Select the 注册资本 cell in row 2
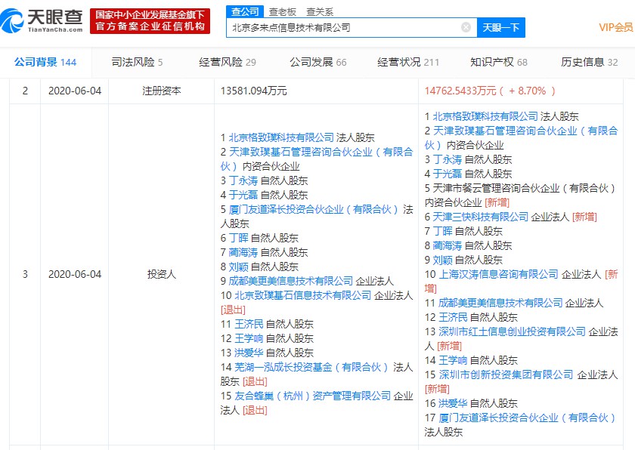This screenshot has height=450, width=635. (161, 91)
